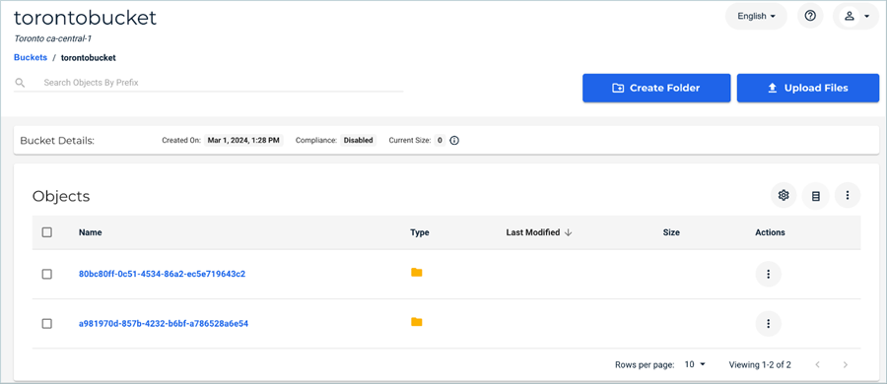Click the Current Size value 0

coord(440,140)
